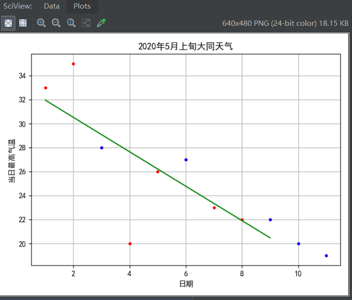Click the fit zoom to window icon
The height and width of the screenshot is (300, 352).
(86, 23)
